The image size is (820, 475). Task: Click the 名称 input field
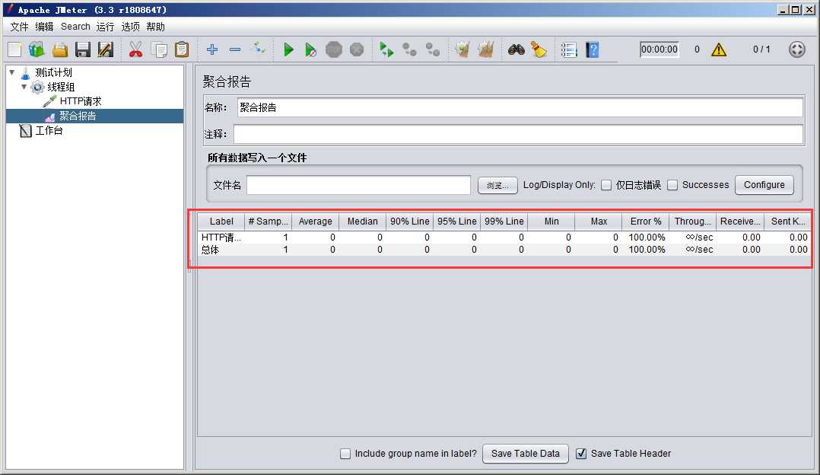[x=520, y=108]
